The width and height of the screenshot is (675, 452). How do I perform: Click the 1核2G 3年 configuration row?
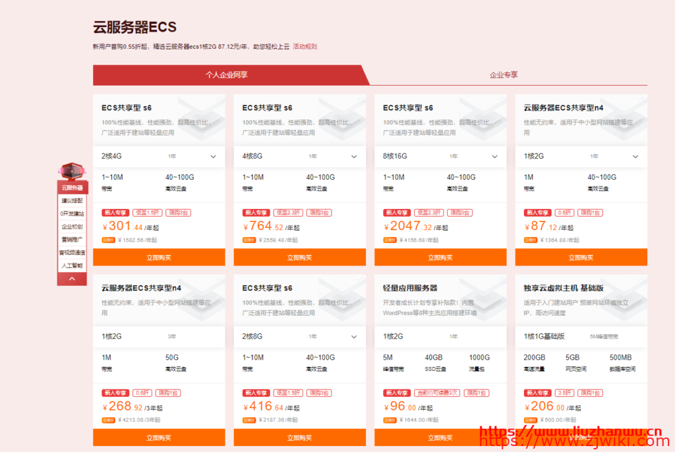(x=159, y=337)
